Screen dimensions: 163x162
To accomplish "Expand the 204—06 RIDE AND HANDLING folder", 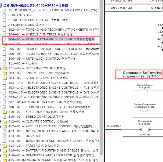I will coord(1,44).
